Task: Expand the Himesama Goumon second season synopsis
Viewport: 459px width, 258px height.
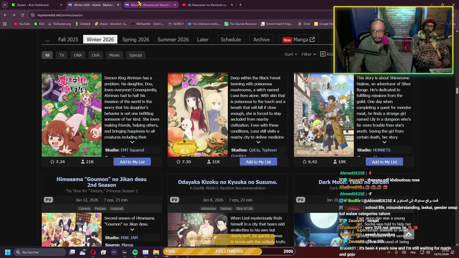Action: click(x=132, y=230)
